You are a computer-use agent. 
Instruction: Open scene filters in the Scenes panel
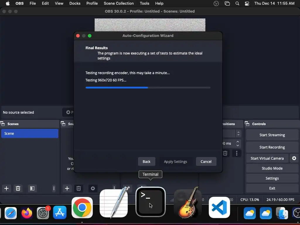(x=32, y=188)
